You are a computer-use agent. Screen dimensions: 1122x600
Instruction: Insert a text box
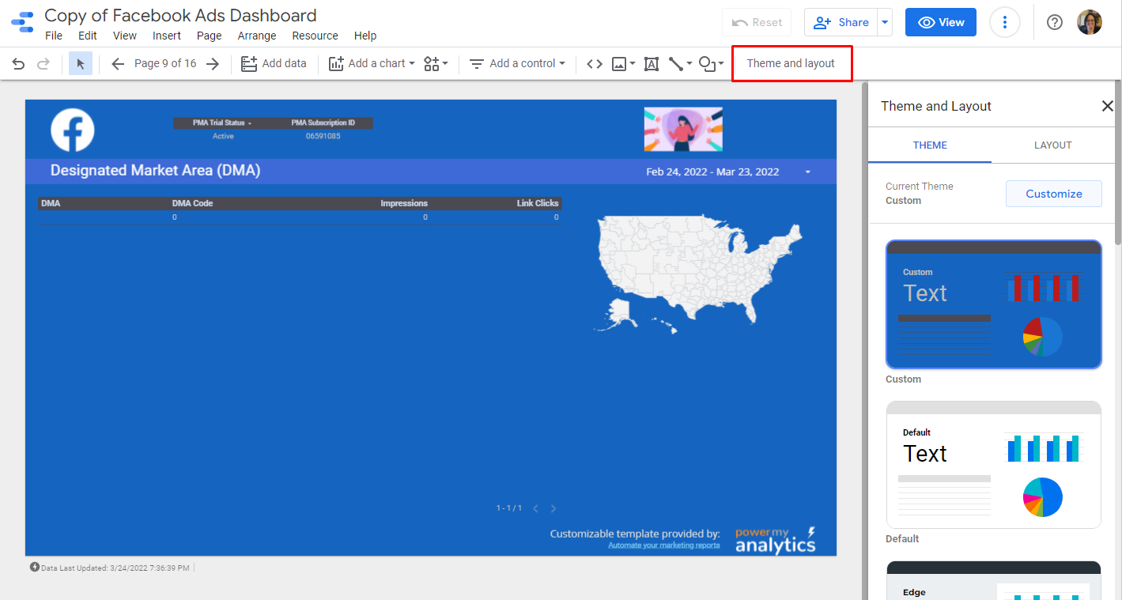click(x=652, y=64)
